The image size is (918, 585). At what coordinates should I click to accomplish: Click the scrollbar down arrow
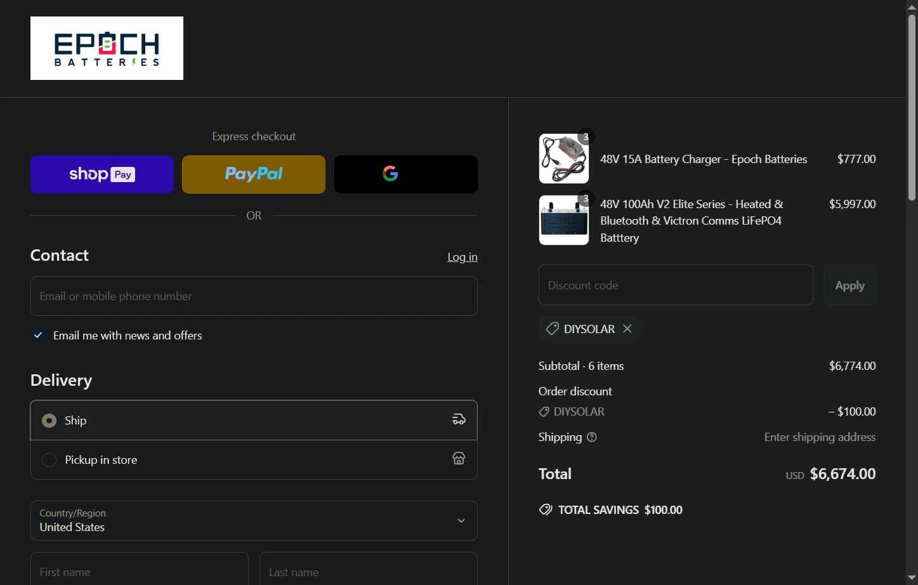(x=912, y=579)
